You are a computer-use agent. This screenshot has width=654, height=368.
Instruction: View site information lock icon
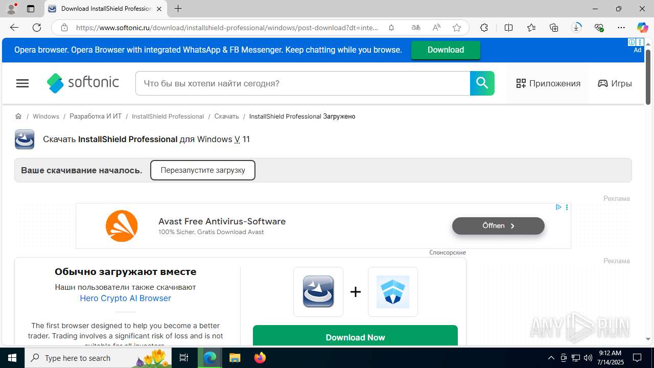[64, 28]
